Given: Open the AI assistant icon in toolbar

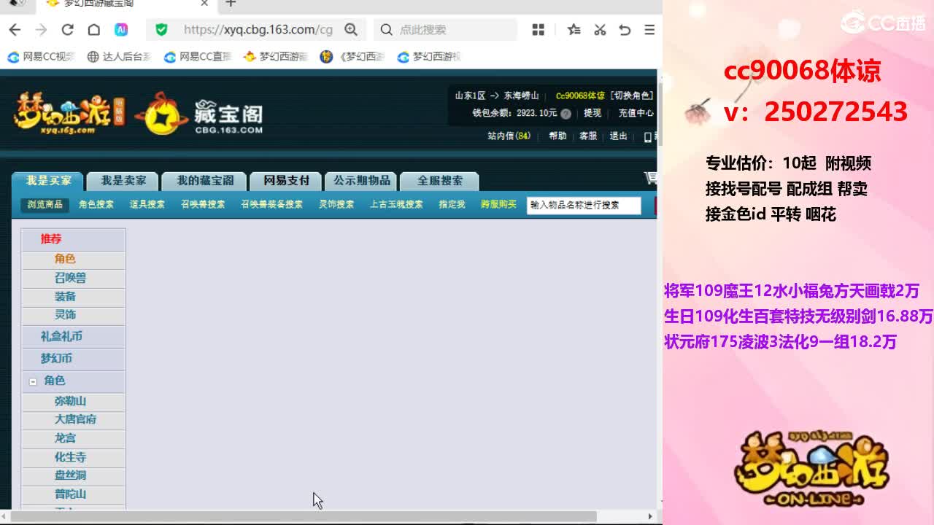Looking at the screenshot, I should click(121, 30).
